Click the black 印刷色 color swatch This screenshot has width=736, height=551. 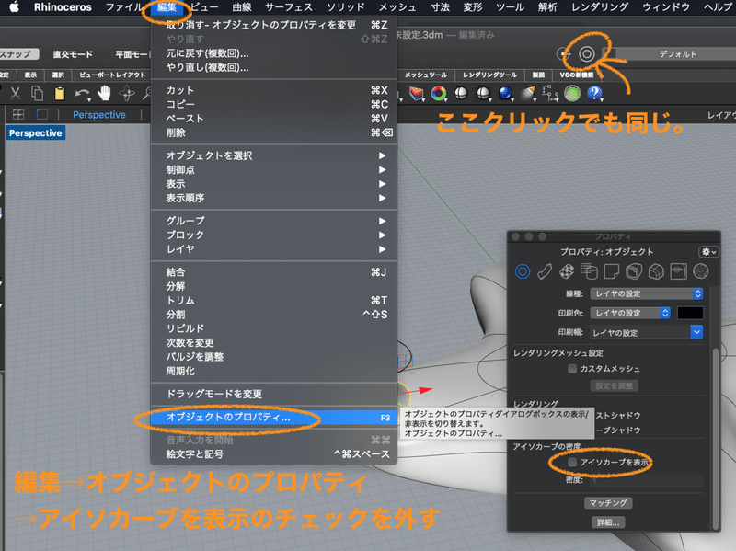coord(690,313)
